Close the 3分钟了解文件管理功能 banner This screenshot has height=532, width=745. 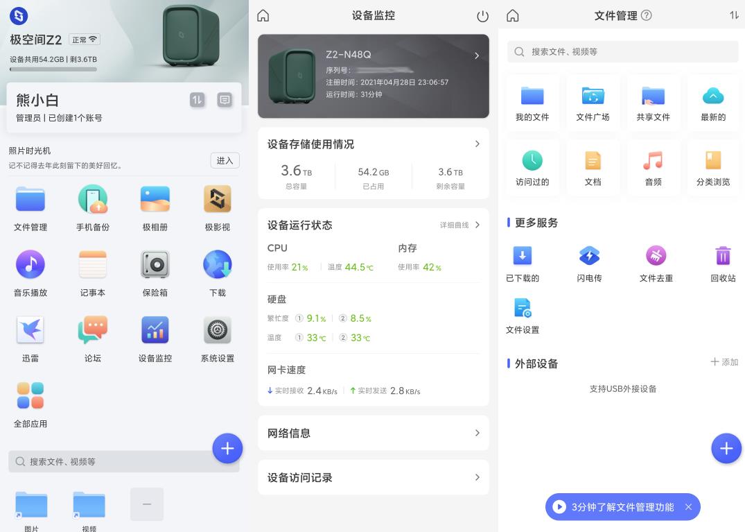click(688, 507)
